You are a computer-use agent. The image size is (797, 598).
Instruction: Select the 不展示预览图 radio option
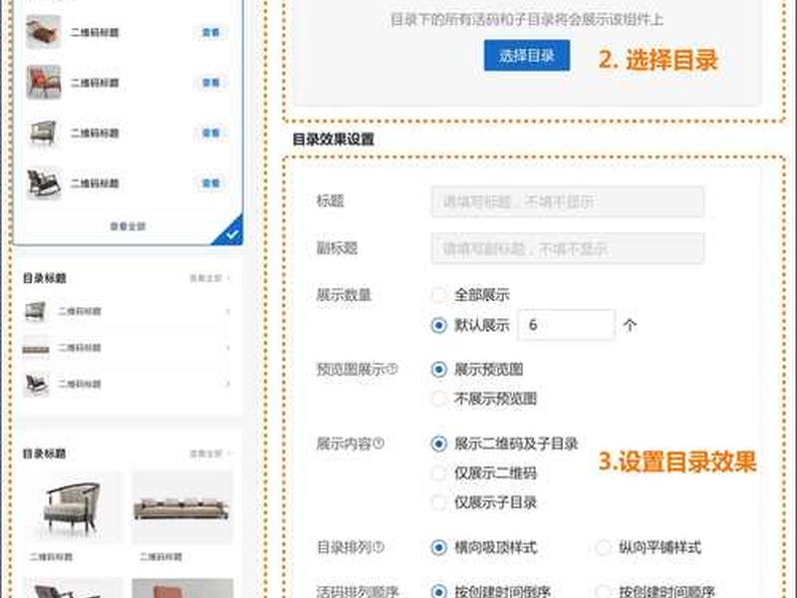click(x=438, y=399)
